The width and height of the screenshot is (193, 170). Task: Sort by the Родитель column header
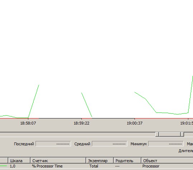(x=127, y=161)
